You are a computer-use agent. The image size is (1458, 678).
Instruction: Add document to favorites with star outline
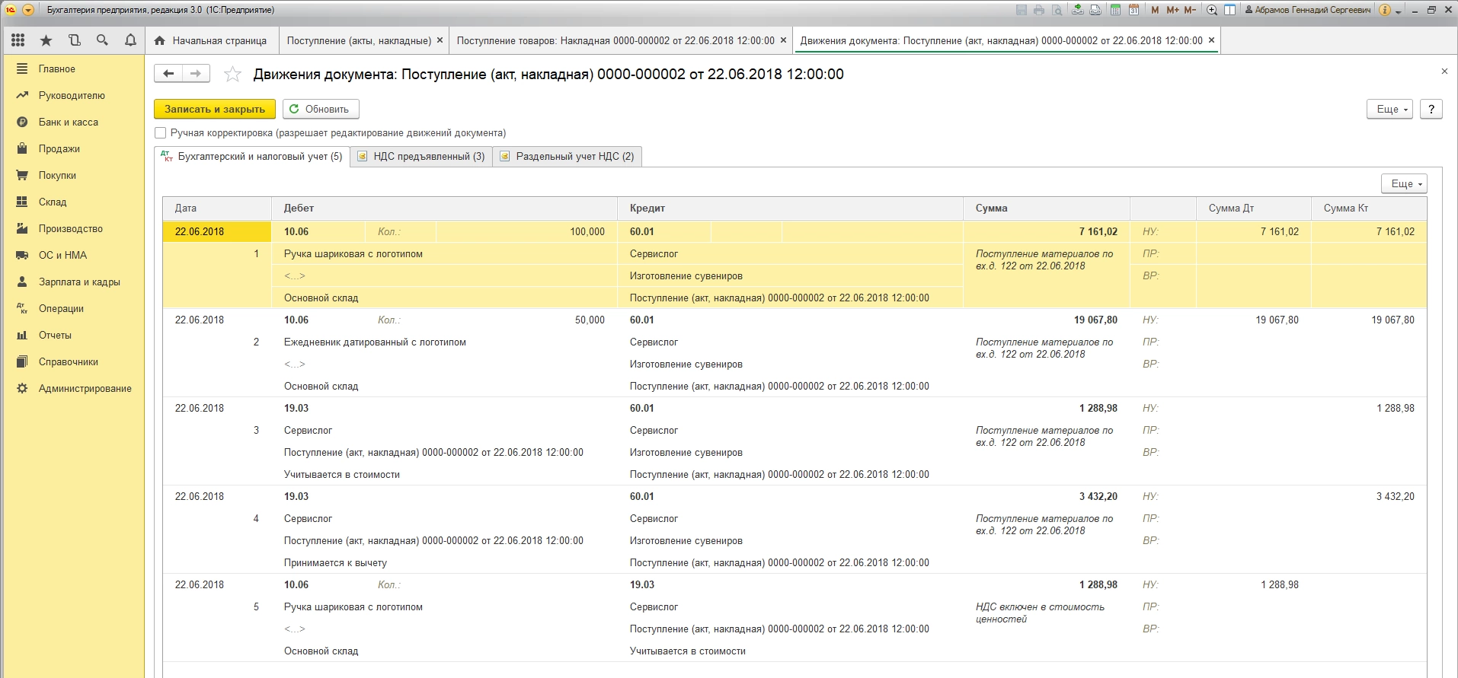pyautogui.click(x=232, y=74)
